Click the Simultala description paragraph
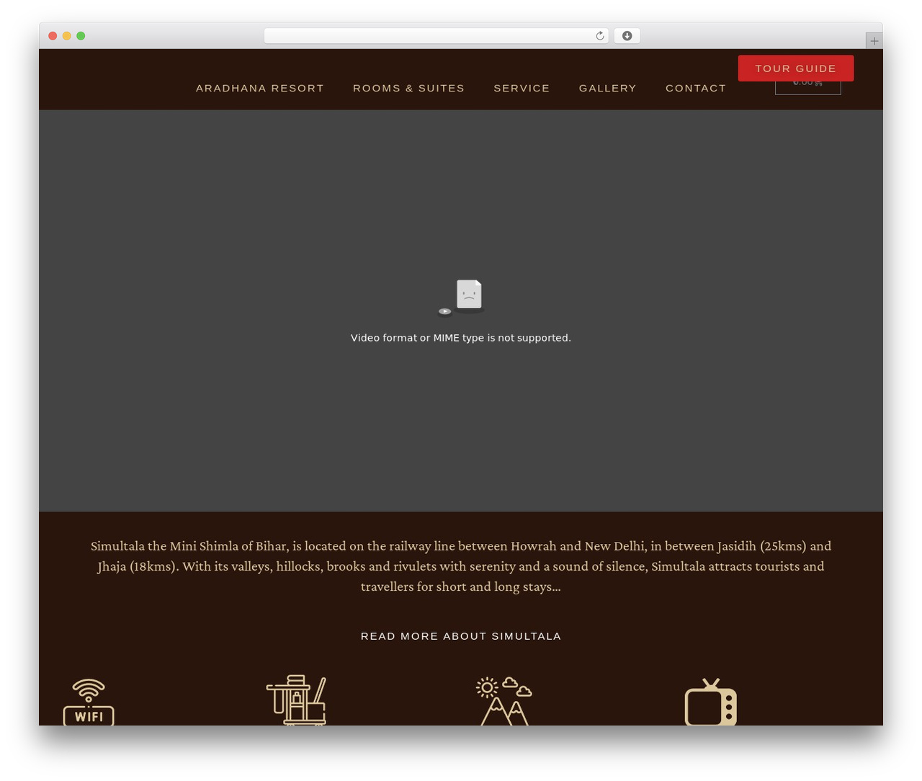Screen dimensions: 922x781 pos(461,566)
